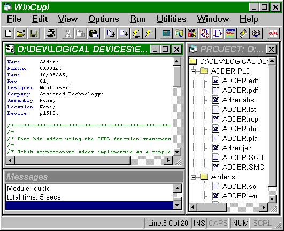Select ADDER.edf in project tree
The image size is (284, 231).
pos(240,81)
